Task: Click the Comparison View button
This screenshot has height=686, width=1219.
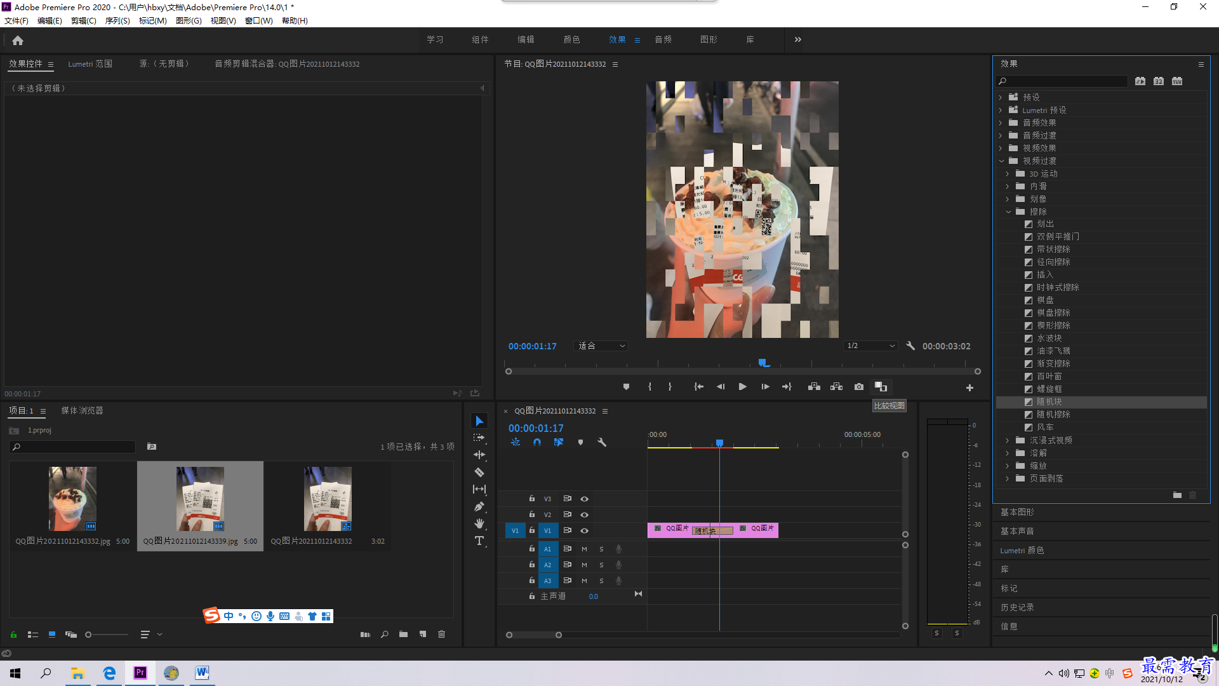Action: coord(881,387)
